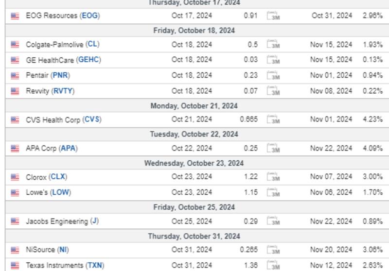Open the CLX ticker link

[58, 177]
